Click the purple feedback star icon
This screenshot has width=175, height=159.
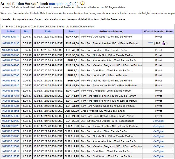click(163, 43)
